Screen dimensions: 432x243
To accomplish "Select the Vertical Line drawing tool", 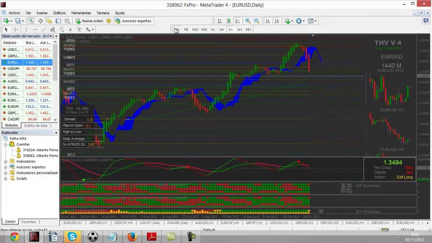I will click(x=26, y=30).
